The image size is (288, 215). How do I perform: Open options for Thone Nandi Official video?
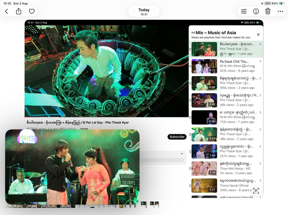pyautogui.click(x=260, y=181)
